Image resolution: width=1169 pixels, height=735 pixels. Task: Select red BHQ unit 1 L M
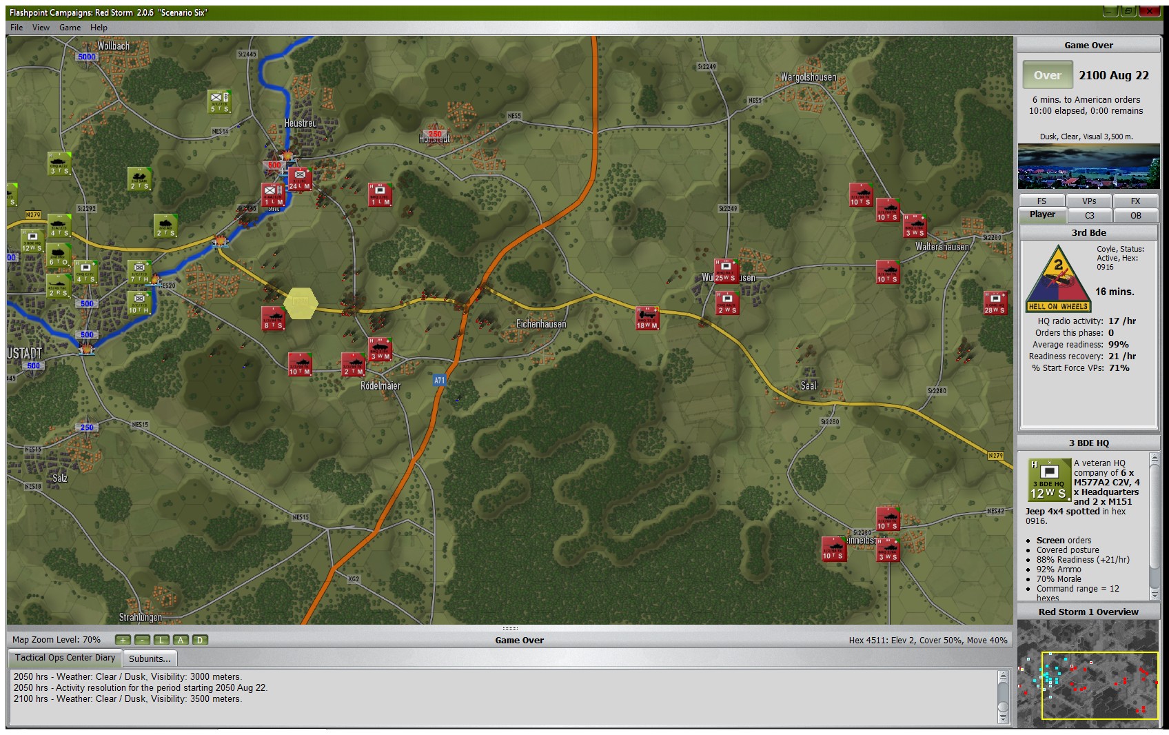pos(380,194)
